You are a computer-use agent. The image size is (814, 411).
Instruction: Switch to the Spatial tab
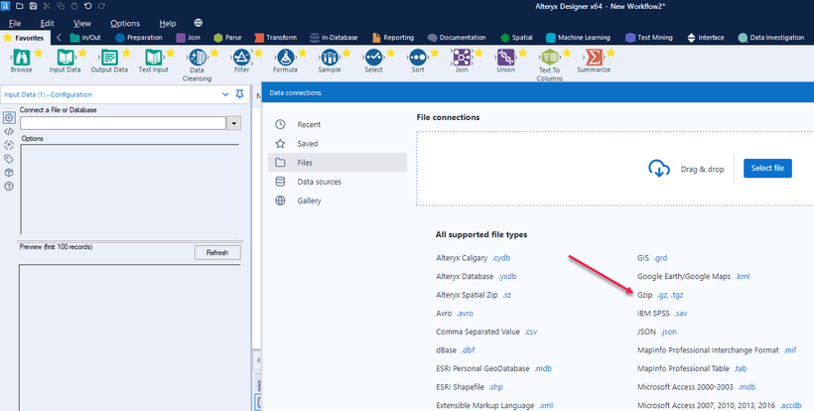pyautogui.click(x=516, y=38)
